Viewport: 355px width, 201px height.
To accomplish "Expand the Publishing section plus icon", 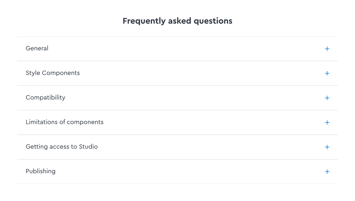I will click(x=327, y=171).
